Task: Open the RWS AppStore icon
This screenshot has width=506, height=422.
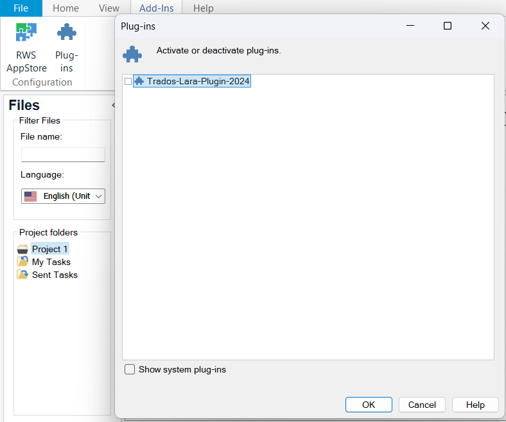Action: (26, 33)
